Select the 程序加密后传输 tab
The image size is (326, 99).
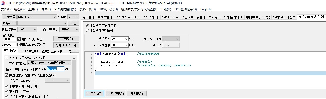52,51
